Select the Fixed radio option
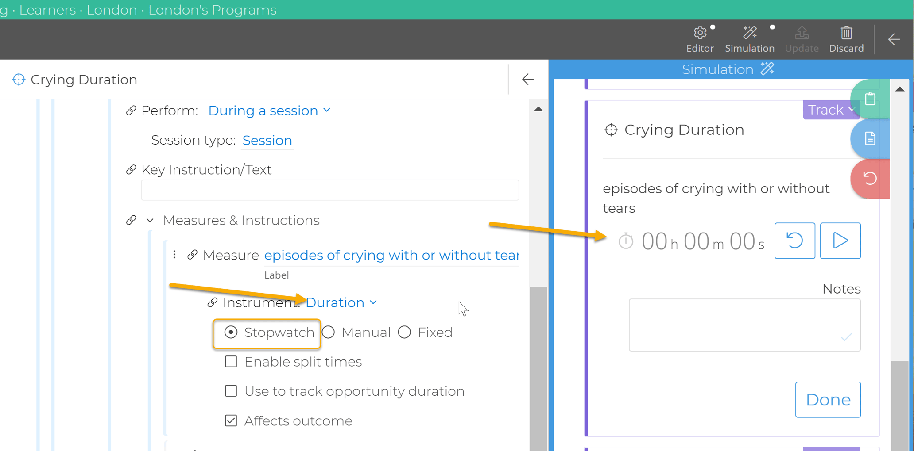Screen dimensions: 914x451 (404, 333)
